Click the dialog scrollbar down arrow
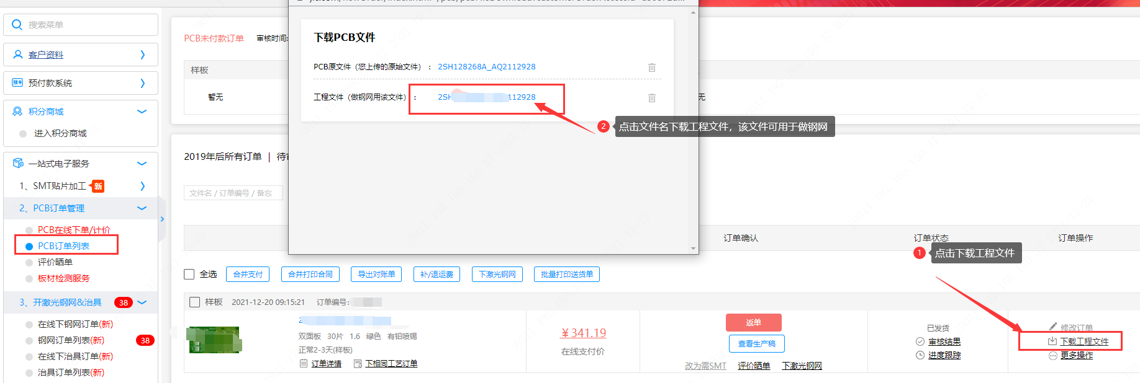 (693, 249)
